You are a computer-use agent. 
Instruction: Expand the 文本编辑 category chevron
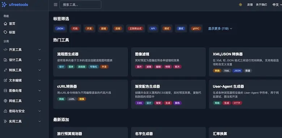point(39,80)
